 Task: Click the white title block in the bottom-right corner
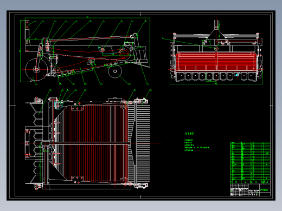tap(251, 190)
